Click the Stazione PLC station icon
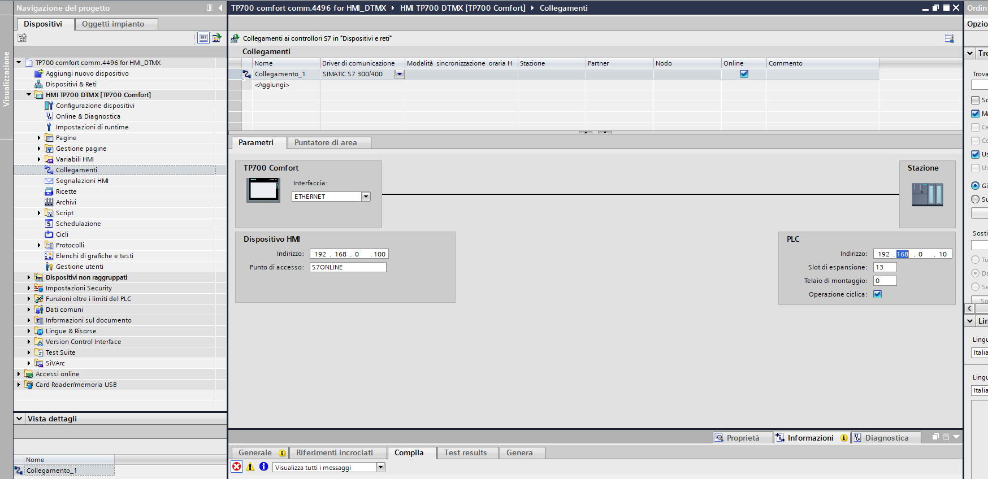988x479 pixels. (927, 194)
